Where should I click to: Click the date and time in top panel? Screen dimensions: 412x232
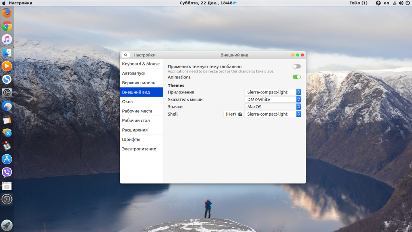206,3
